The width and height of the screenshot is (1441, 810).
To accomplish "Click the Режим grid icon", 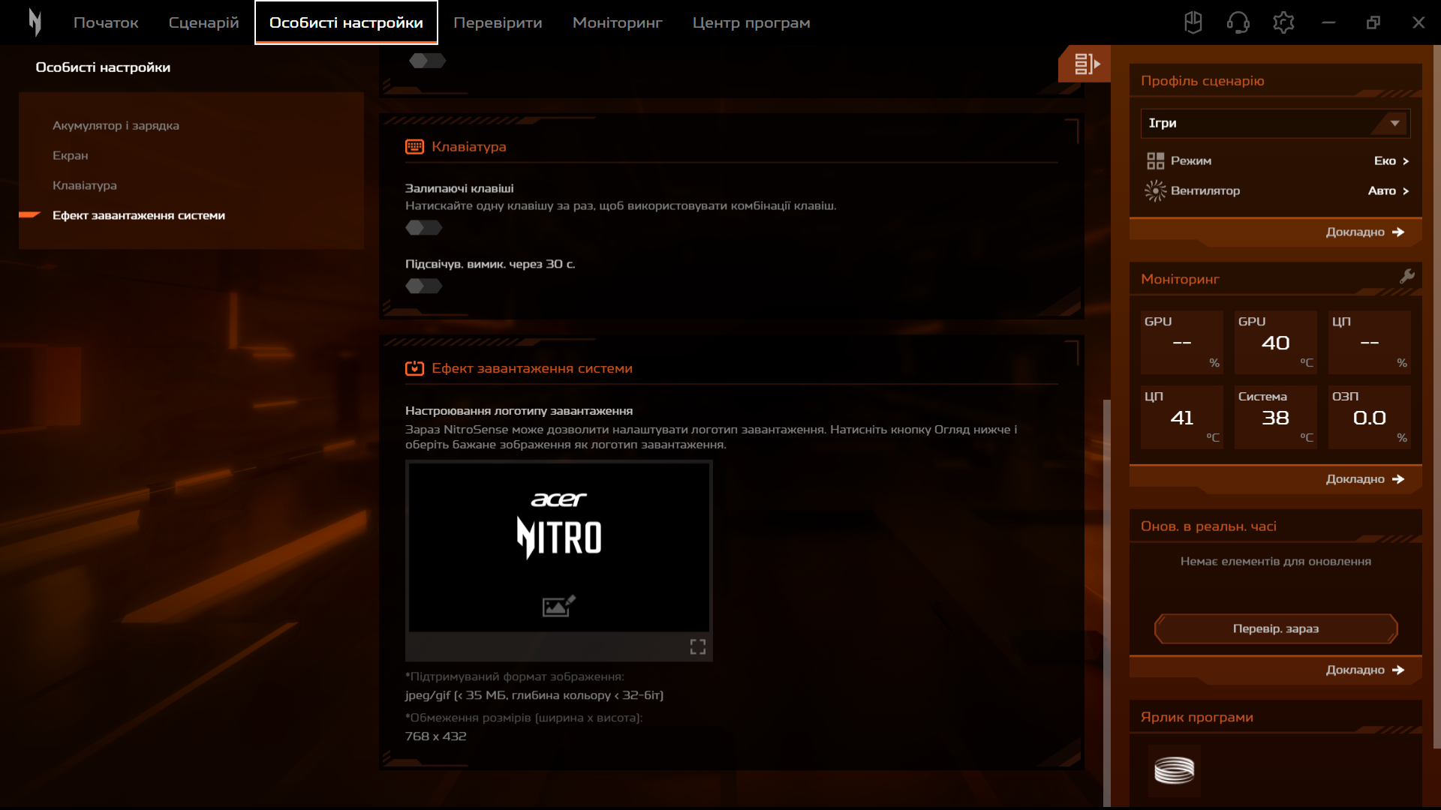I will tap(1155, 160).
